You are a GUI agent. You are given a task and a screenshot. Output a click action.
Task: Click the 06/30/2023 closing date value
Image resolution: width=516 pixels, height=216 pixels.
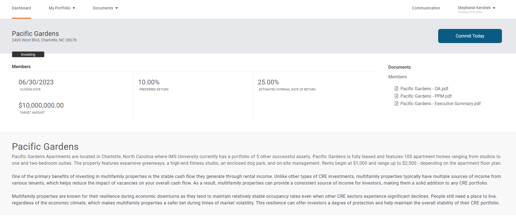click(36, 82)
